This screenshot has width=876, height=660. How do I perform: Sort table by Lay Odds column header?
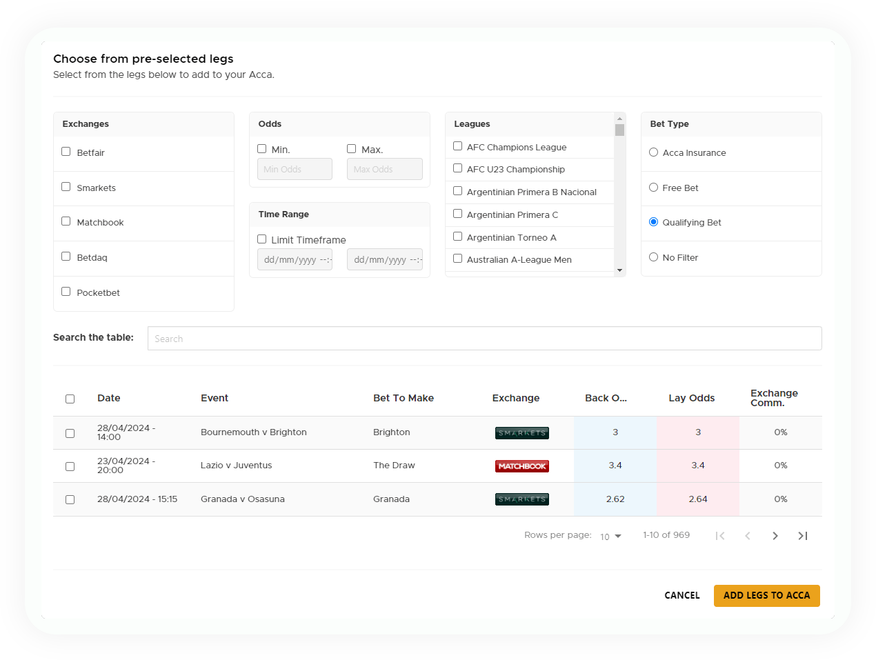click(691, 398)
